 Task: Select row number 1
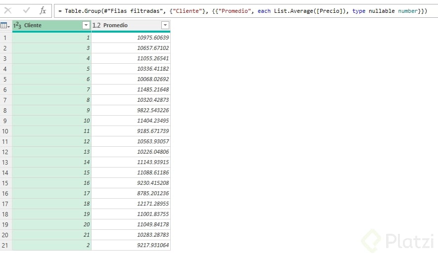point(5,38)
